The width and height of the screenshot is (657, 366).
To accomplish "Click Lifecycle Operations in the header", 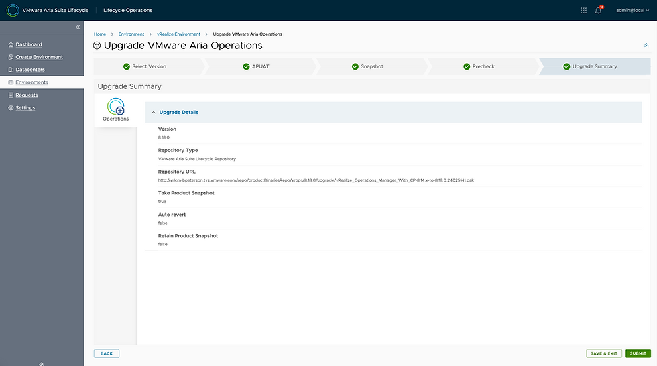I will (x=128, y=11).
